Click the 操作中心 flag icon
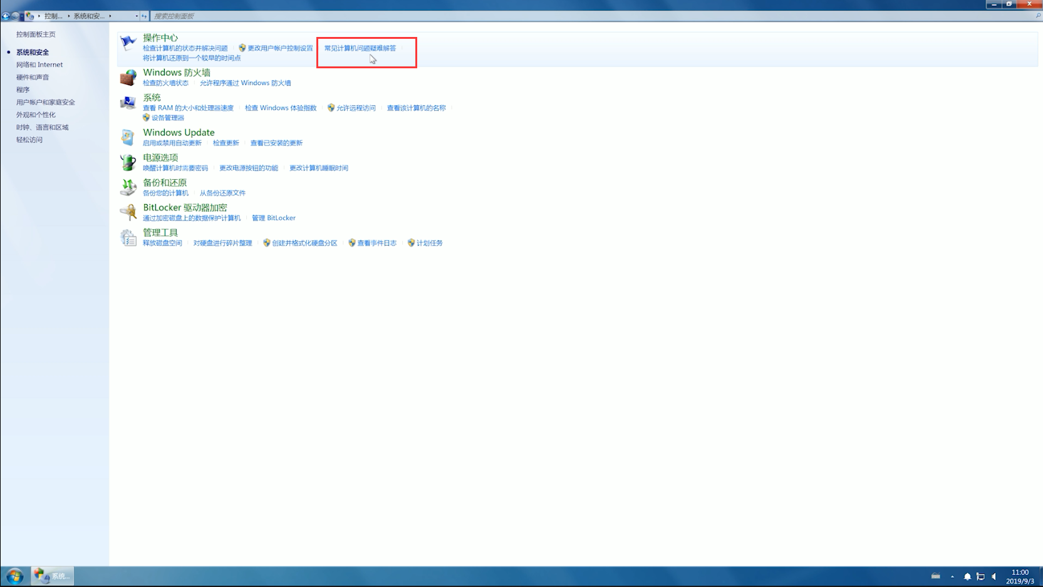Viewport: 1043px width, 587px height. pyautogui.click(x=128, y=43)
